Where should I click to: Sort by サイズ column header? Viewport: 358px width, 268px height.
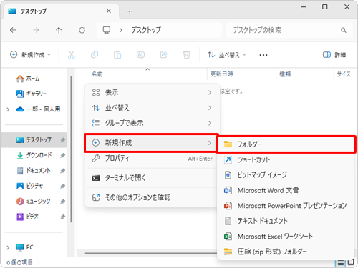[344, 74]
